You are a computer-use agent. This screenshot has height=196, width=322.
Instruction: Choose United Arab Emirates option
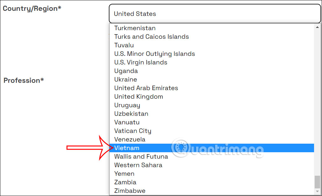(146, 88)
